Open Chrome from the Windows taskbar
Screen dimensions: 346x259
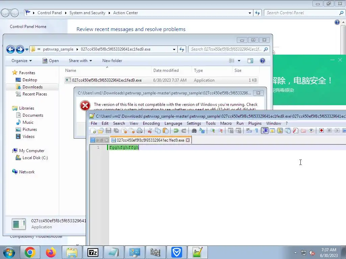point(30,252)
